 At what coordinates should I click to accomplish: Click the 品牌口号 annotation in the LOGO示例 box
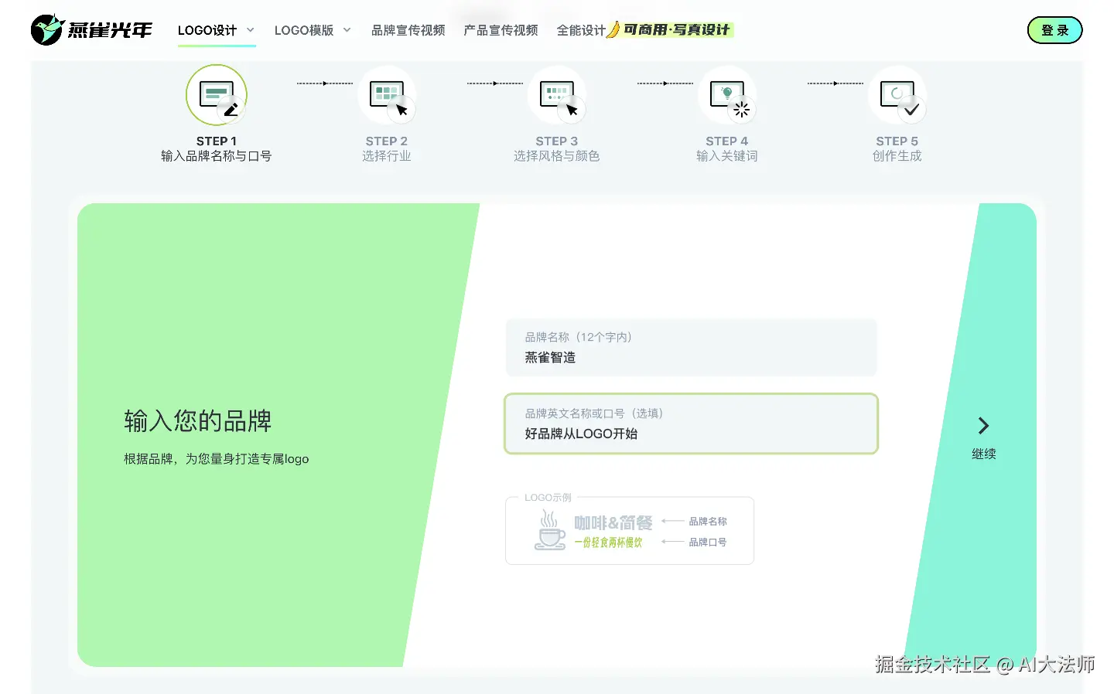pyautogui.click(x=708, y=543)
